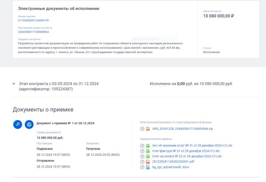Open Счет на оплату № 32 xls file
This screenshot has height=182, width=266.
tap(187, 156)
